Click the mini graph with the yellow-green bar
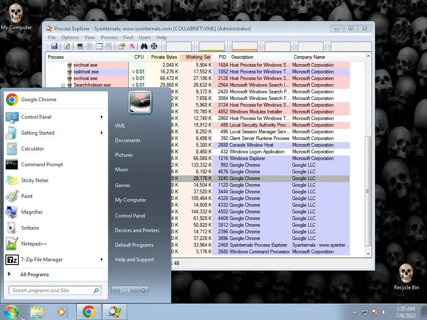The height and width of the screenshot is (320, 427). pos(212,47)
